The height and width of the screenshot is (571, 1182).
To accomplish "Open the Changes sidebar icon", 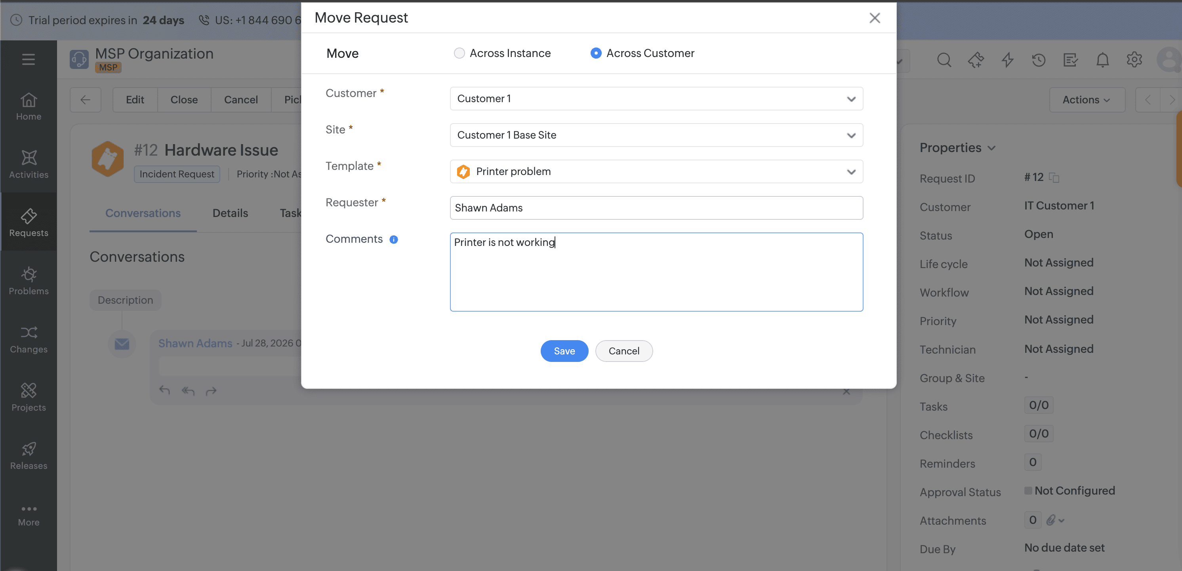I will [x=29, y=339].
